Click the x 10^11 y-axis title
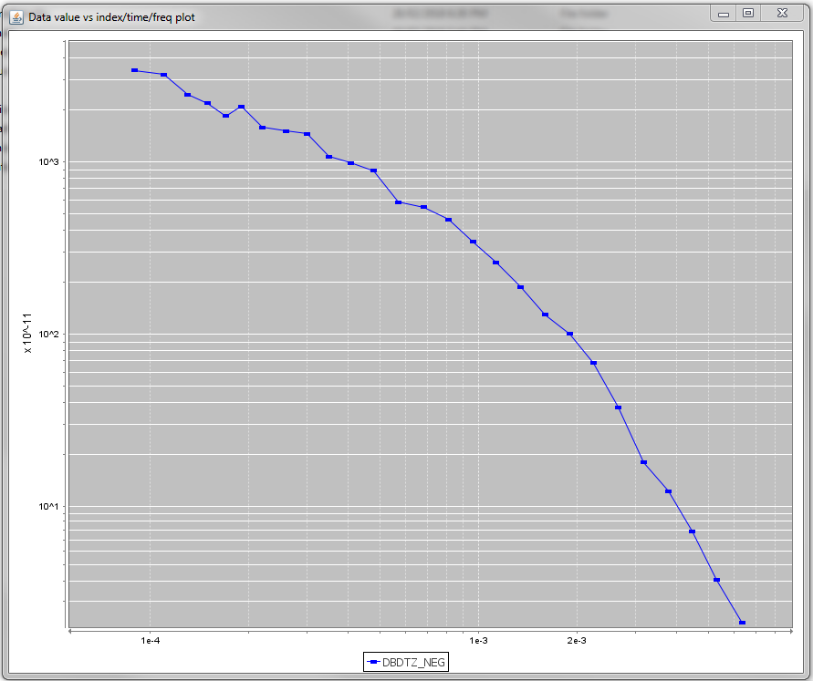Viewport: 813px width, 681px height. click(27, 334)
